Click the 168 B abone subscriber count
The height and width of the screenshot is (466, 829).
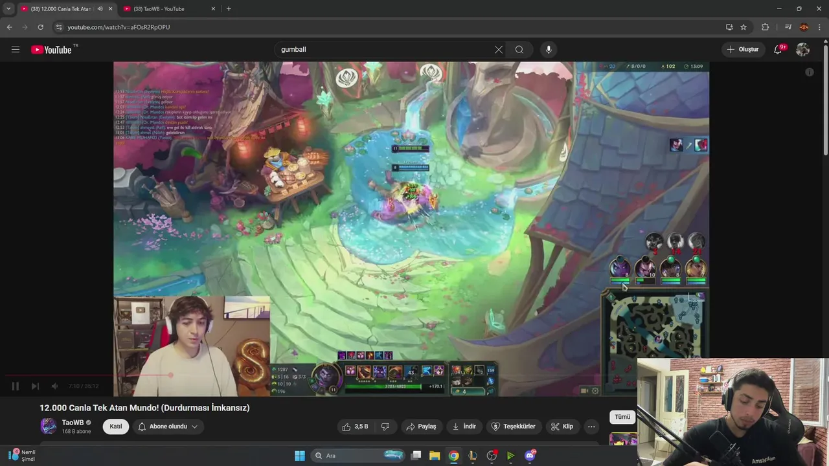tap(76, 432)
